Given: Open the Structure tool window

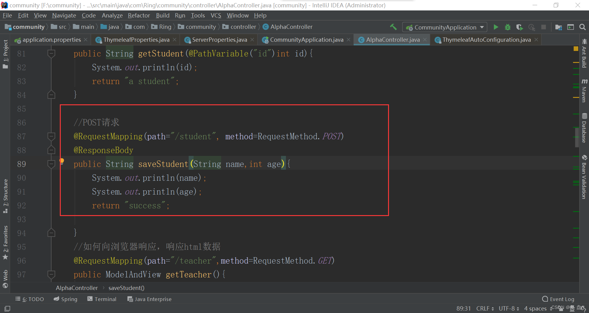Looking at the screenshot, I should pyautogui.click(x=6, y=196).
